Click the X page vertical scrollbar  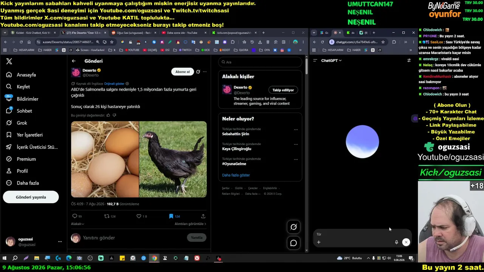(307, 67)
